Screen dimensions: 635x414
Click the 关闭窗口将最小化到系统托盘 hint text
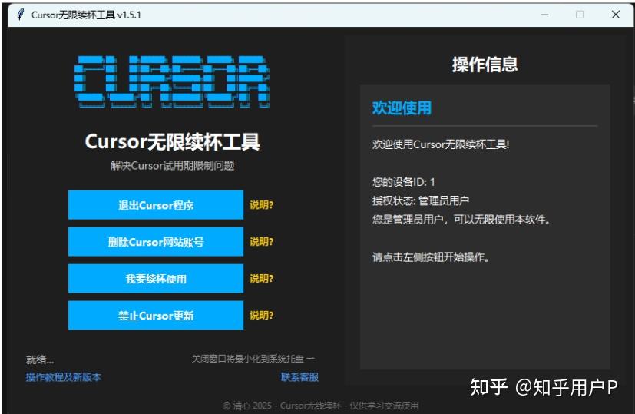click(253, 359)
